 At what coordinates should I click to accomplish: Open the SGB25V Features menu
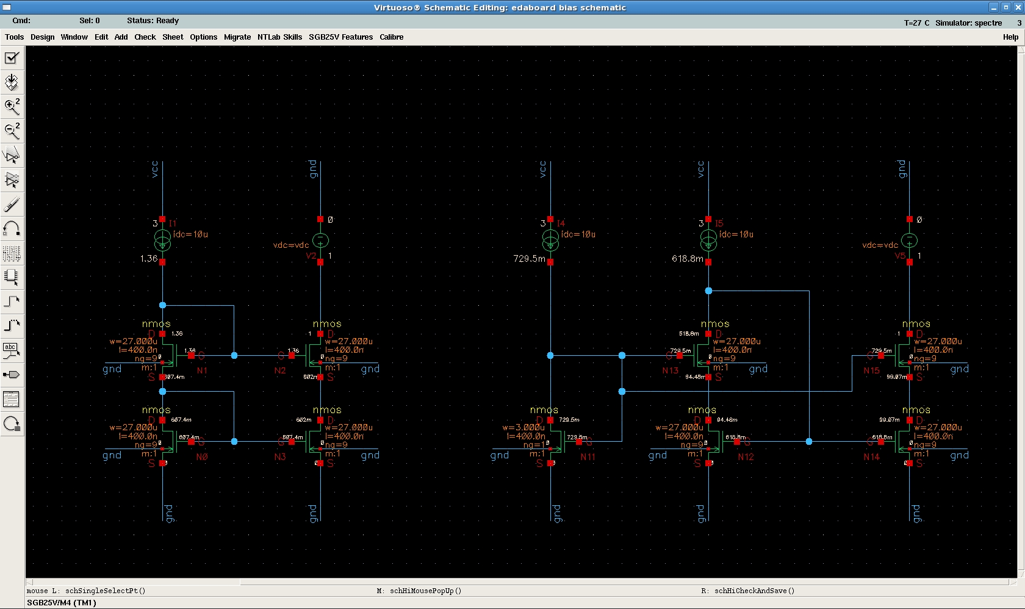pyautogui.click(x=340, y=37)
